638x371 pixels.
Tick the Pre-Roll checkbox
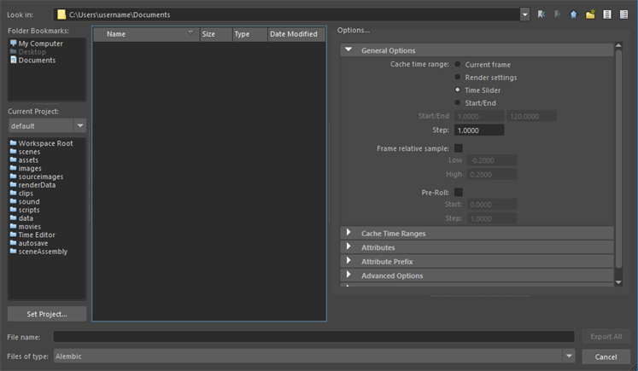459,193
